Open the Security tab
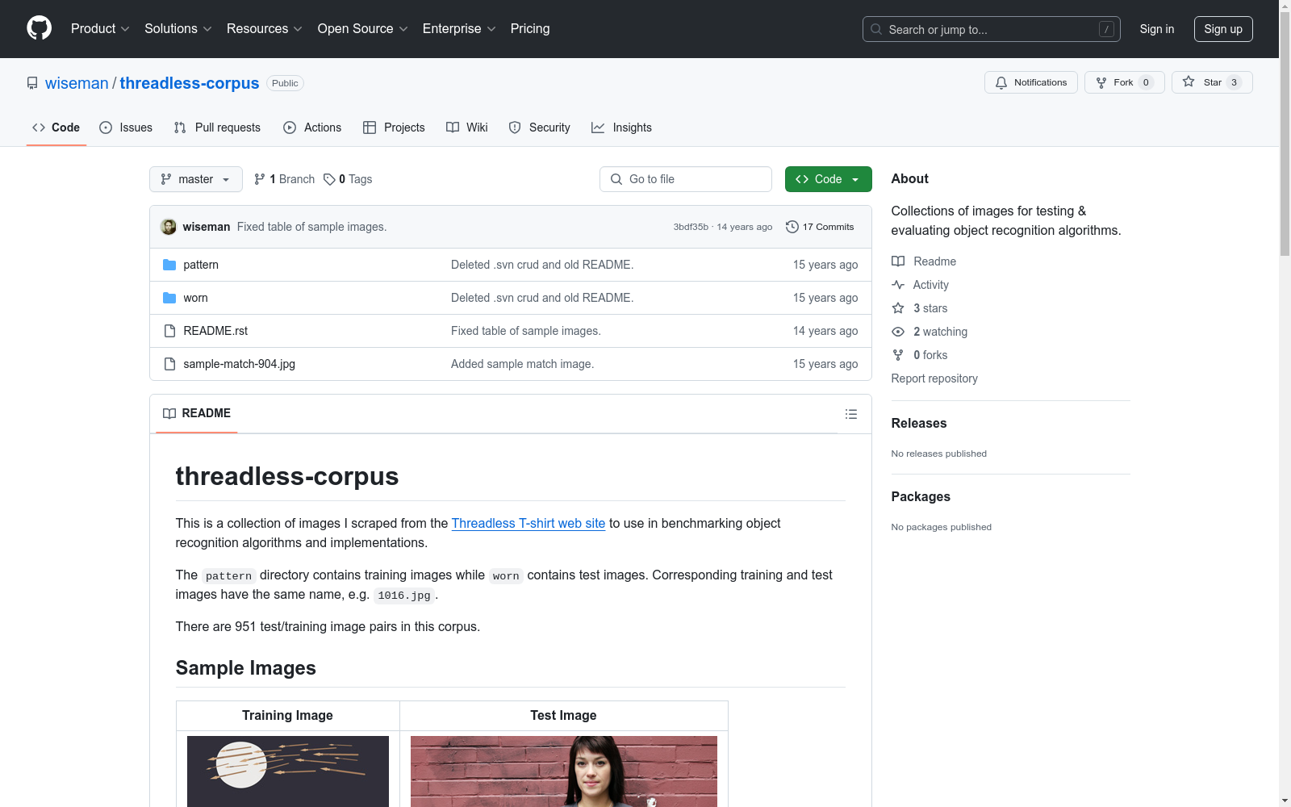Image resolution: width=1291 pixels, height=807 pixels. click(x=540, y=128)
